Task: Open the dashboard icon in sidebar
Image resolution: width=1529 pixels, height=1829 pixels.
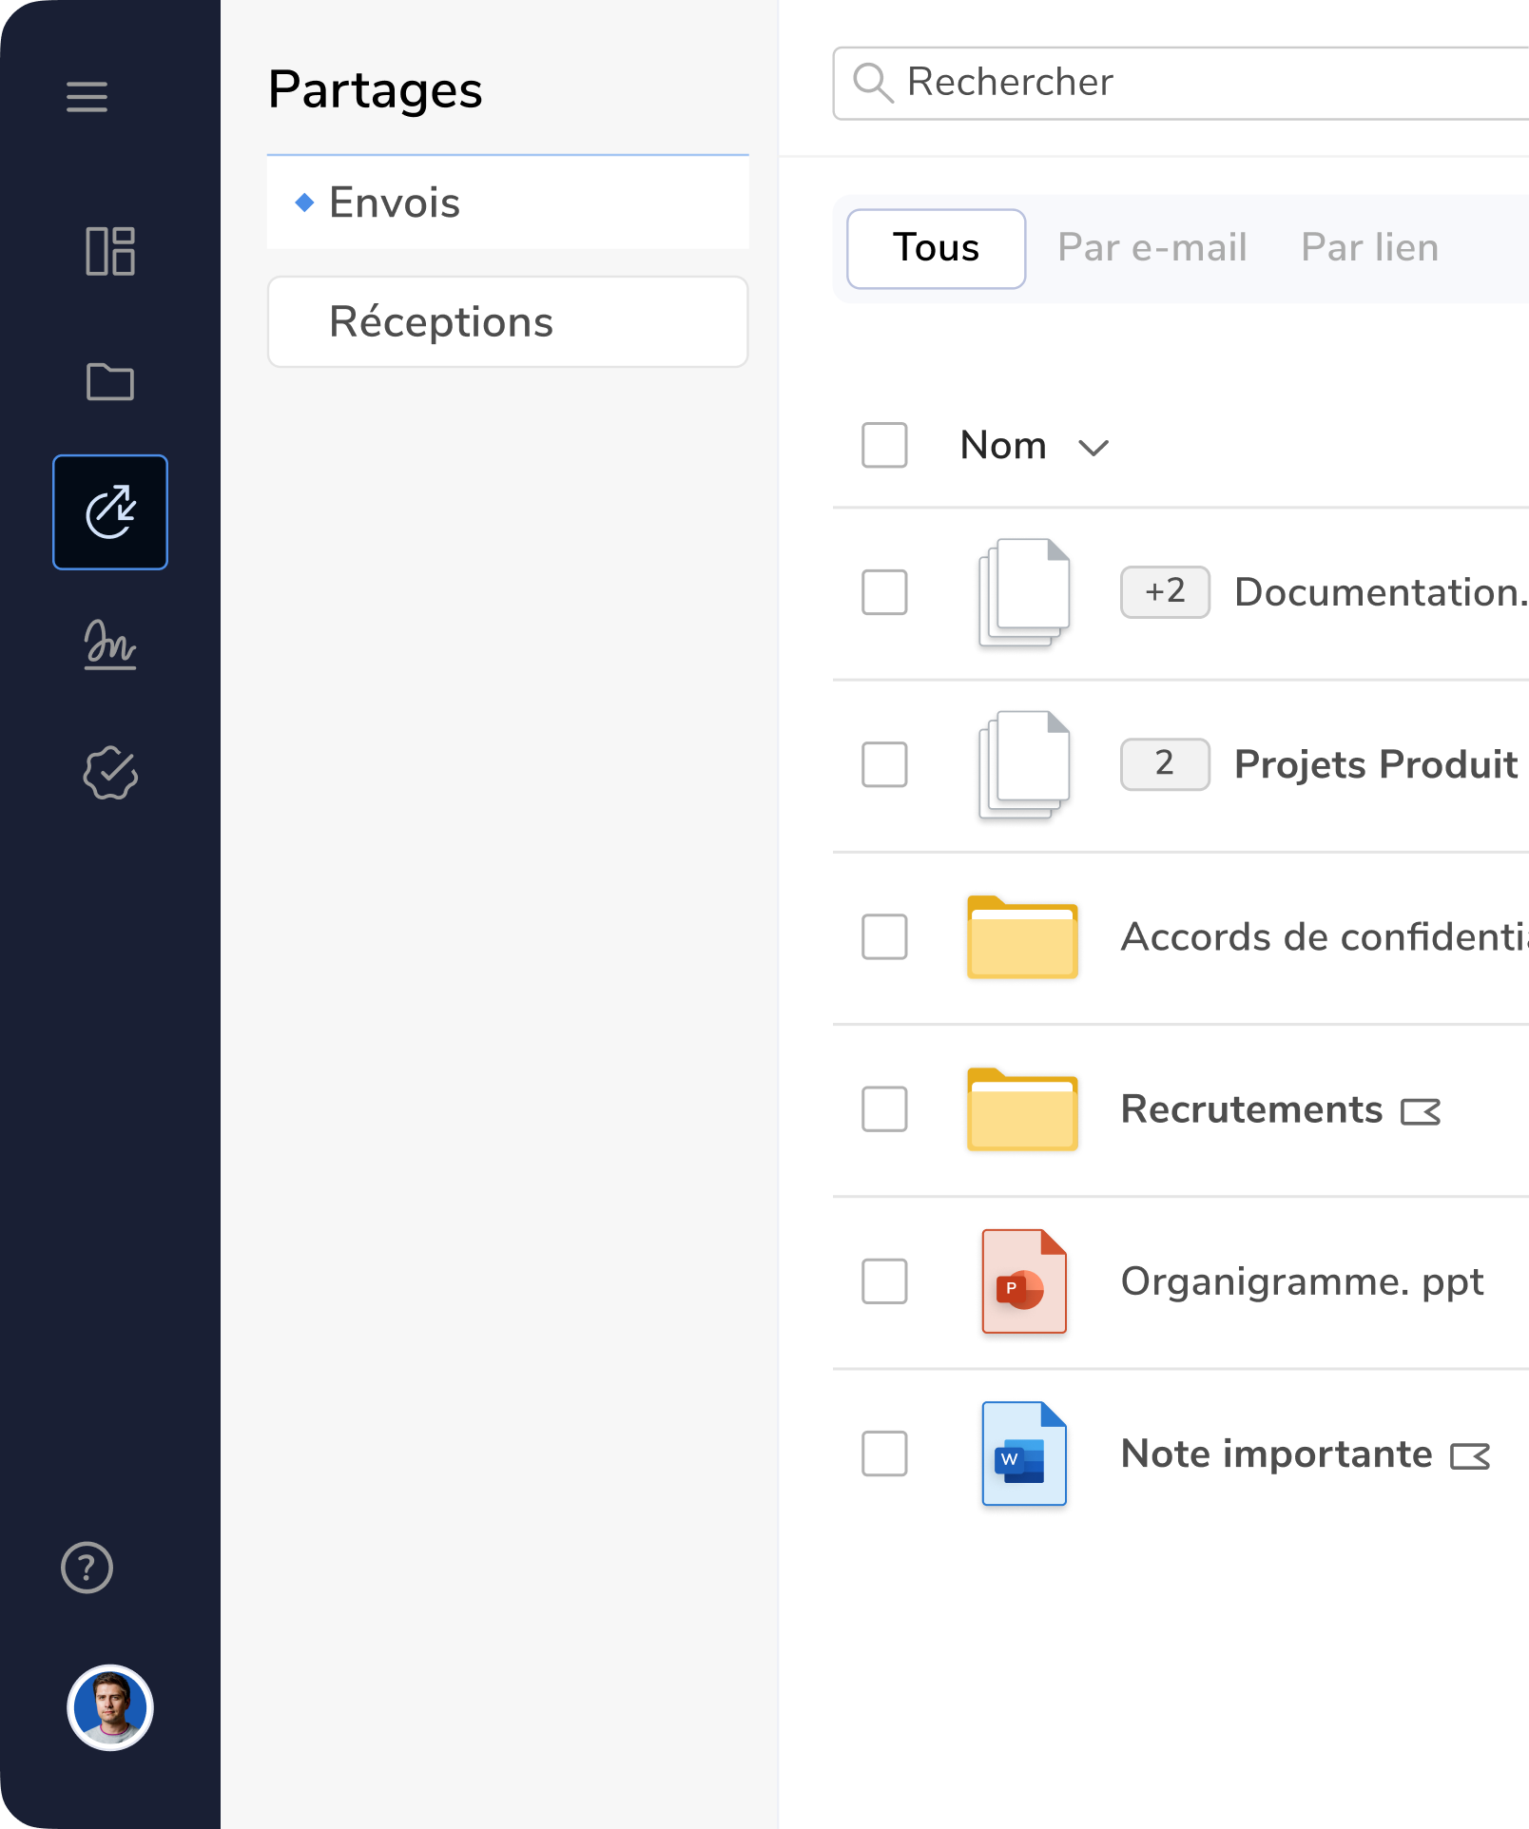Action: coord(110,252)
